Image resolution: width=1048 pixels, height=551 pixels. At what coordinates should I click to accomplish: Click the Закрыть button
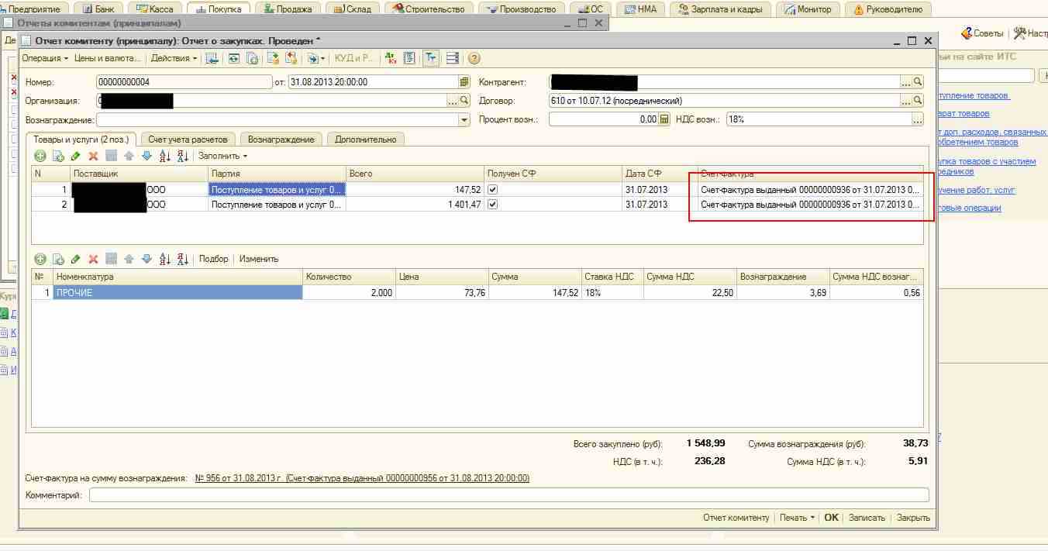click(x=913, y=518)
